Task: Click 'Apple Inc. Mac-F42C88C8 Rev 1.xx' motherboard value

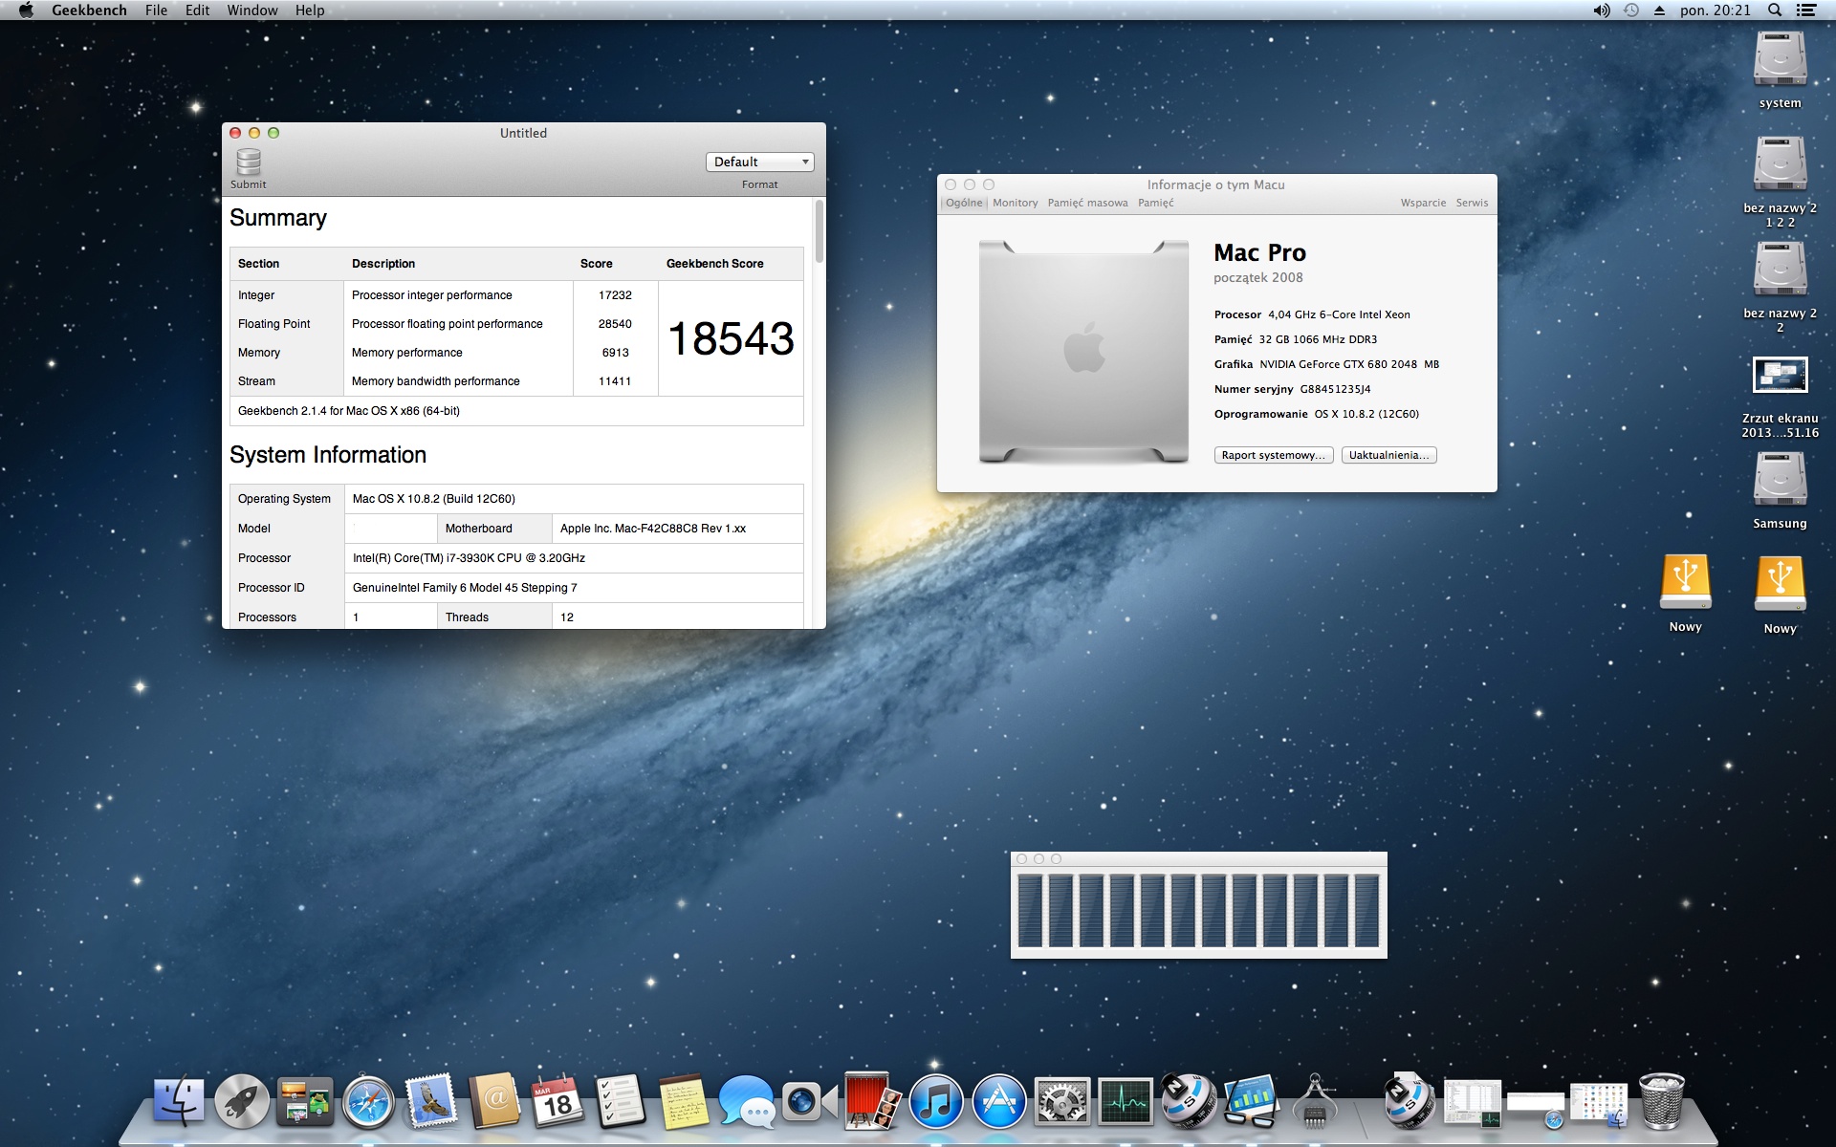Action: pos(653,529)
